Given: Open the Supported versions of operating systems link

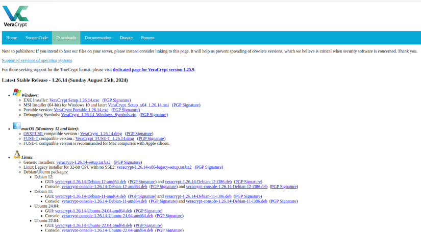Looking at the screenshot, I should (x=37, y=60).
